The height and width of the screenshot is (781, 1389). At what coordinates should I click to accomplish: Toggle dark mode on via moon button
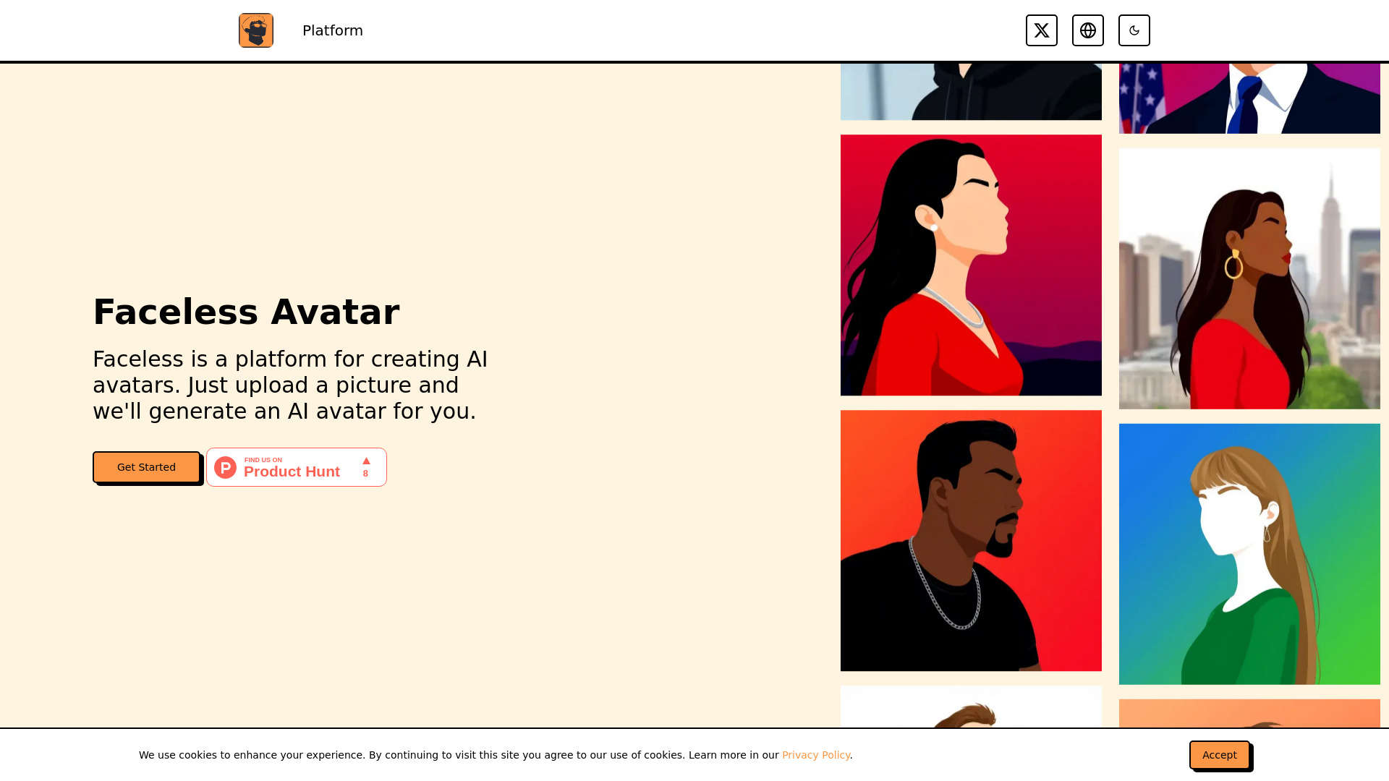click(x=1134, y=30)
